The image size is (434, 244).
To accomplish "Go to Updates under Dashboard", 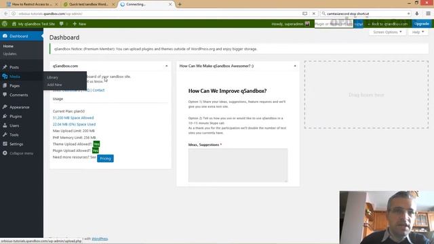I will (9, 54).
